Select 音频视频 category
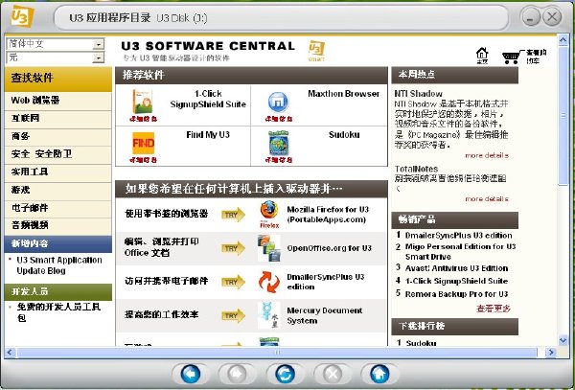575x390 pixels. (x=57, y=226)
